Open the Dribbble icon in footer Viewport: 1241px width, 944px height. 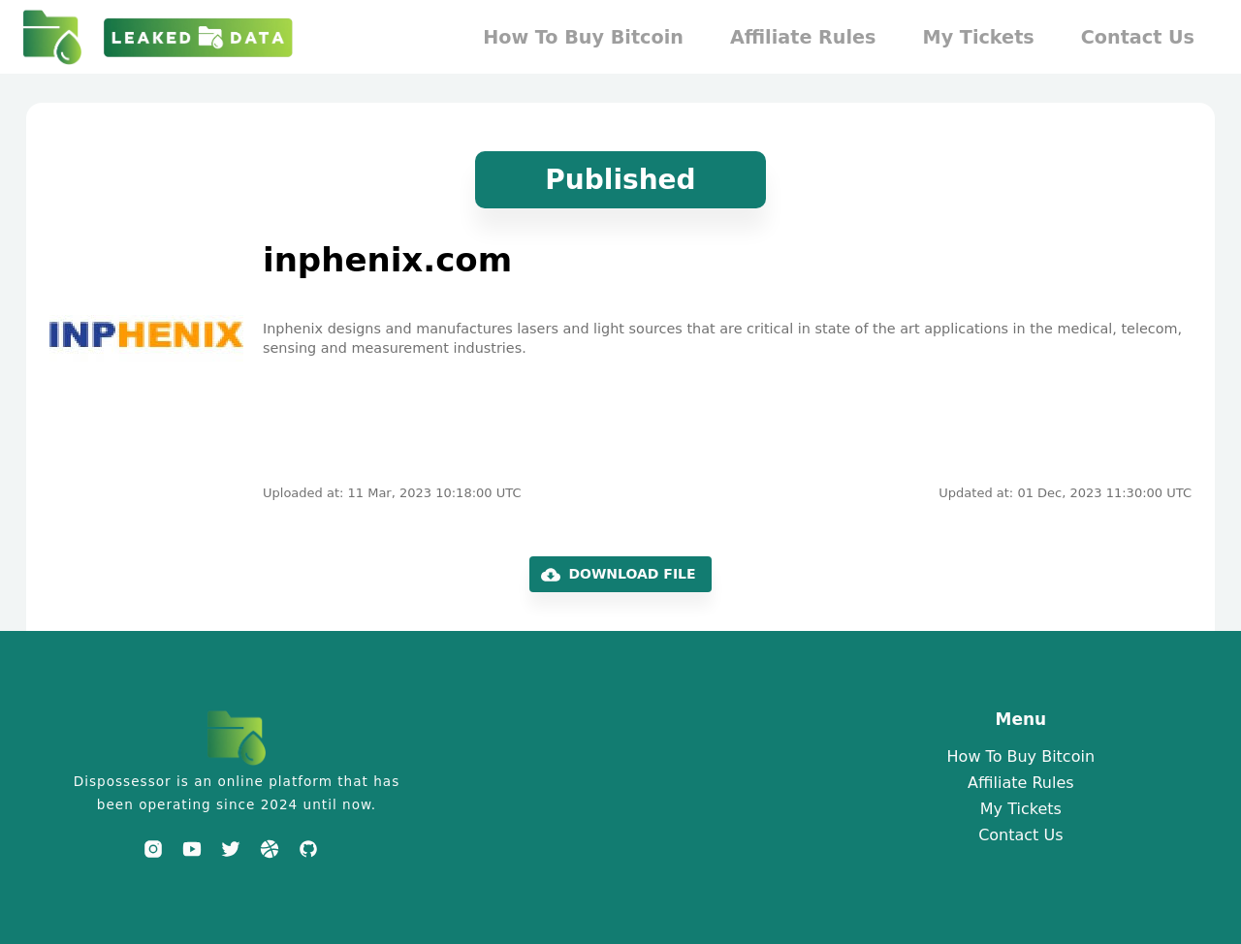(270, 849)
